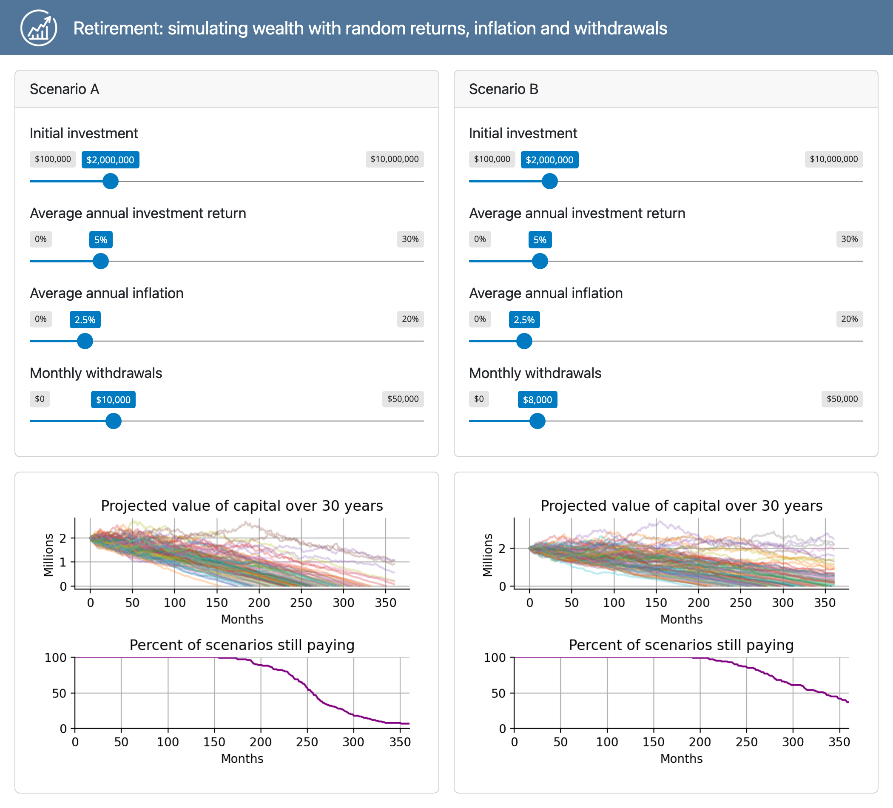
Task: Adjust Scenario B annual investment return slider
Action: click(541, 262)
